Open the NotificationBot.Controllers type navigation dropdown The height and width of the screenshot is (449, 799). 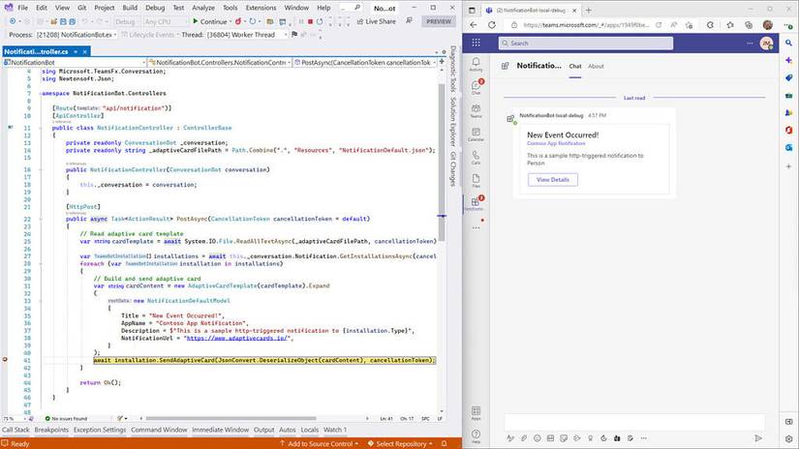[x=220, y=62]
